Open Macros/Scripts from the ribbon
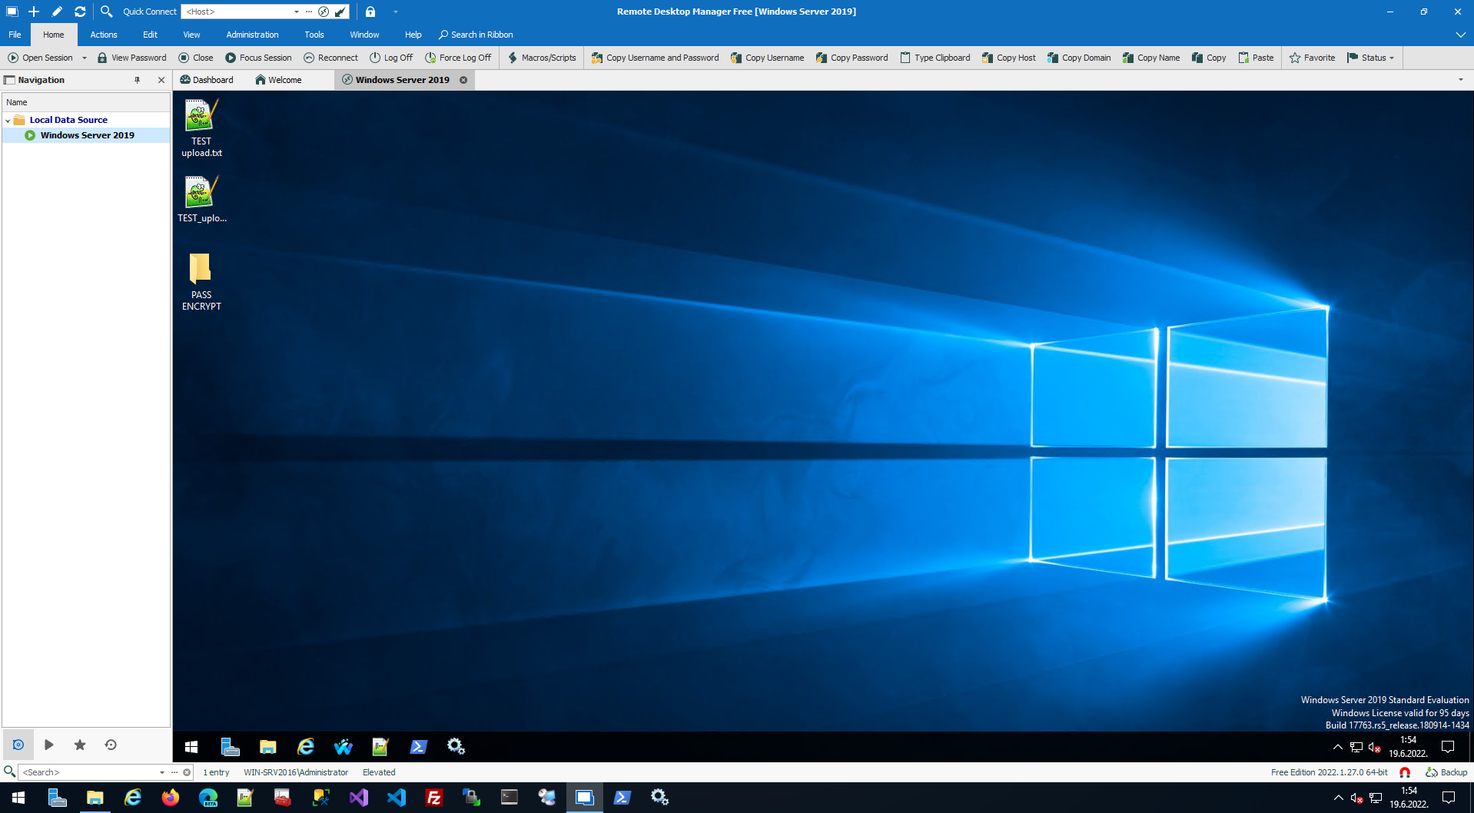The height and width of the screenshot is (813, 1474). [542, 58]
